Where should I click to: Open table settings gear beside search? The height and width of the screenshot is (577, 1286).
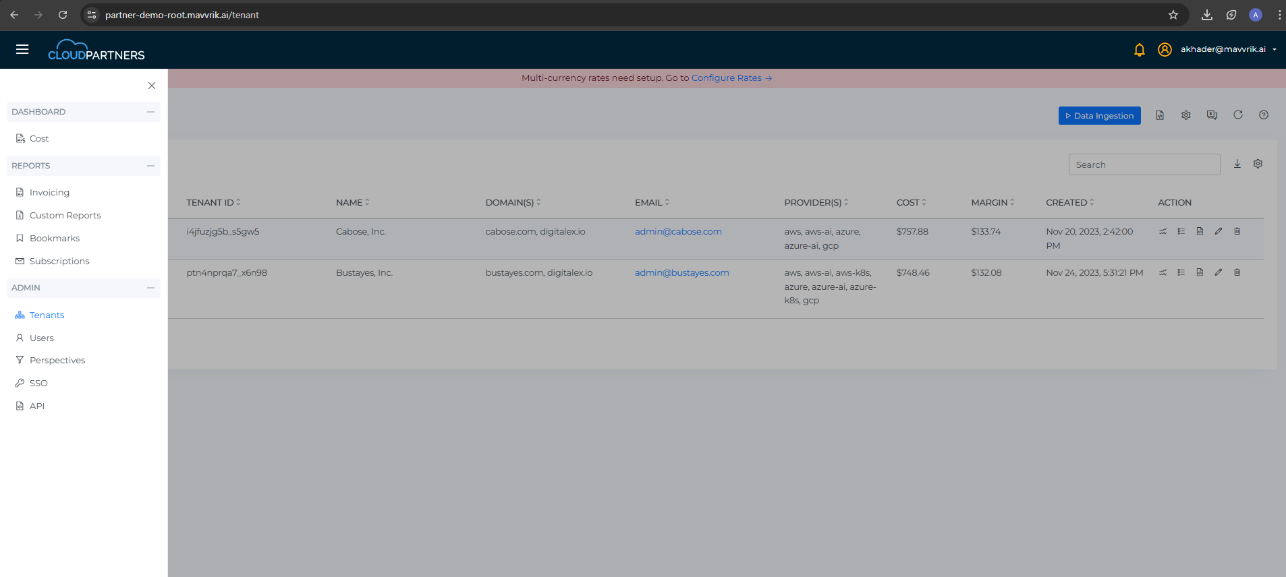1258,164
